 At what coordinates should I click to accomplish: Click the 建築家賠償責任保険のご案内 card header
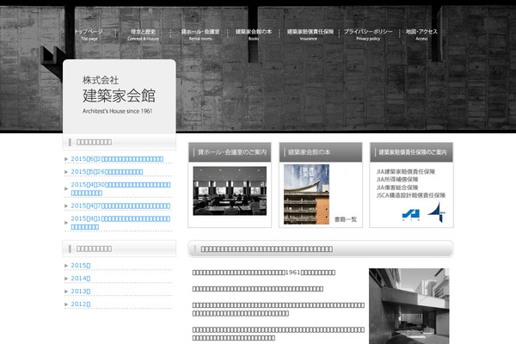[x=411, y=152]
